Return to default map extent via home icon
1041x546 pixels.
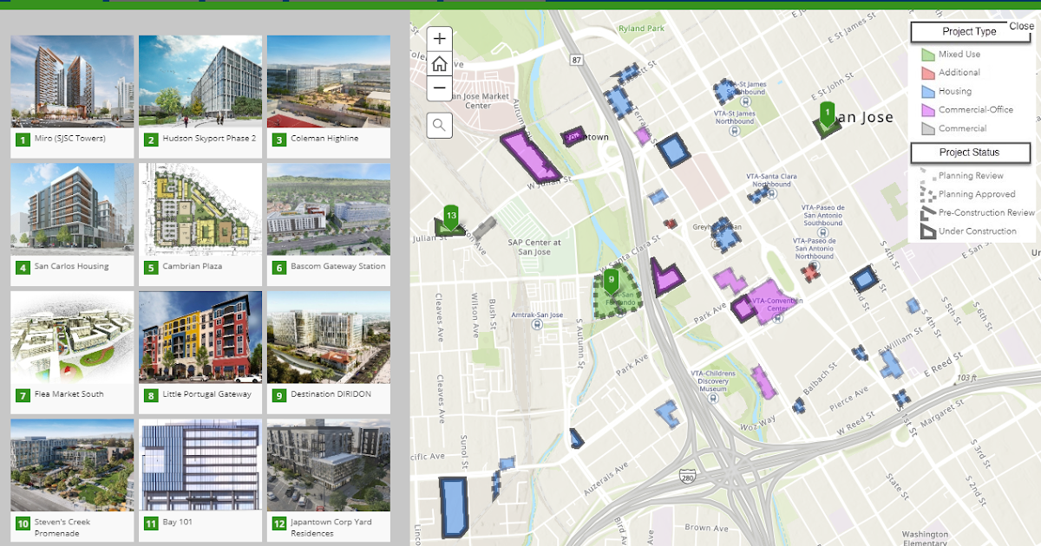439,62
